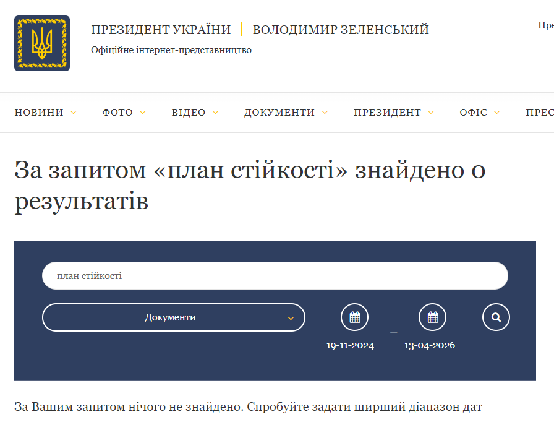Click the start date calendar icon
Viewport: 554px width, 443px height.
[x=354, y=317]
